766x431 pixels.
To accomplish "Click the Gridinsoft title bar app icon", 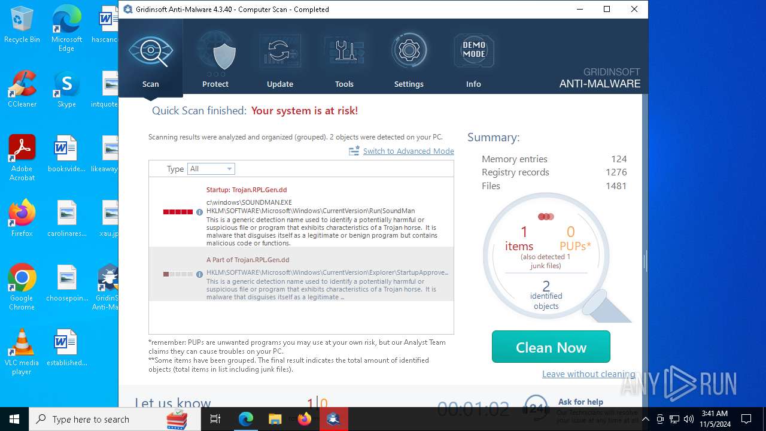I will [x=128, y=9].
